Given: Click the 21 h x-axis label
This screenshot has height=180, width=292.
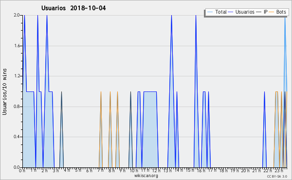Looking at the screenshot, I should tap(256, 170).
